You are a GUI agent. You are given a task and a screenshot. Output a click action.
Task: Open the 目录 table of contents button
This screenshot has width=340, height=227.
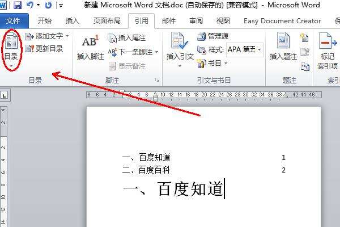click(x=11, y=49)
